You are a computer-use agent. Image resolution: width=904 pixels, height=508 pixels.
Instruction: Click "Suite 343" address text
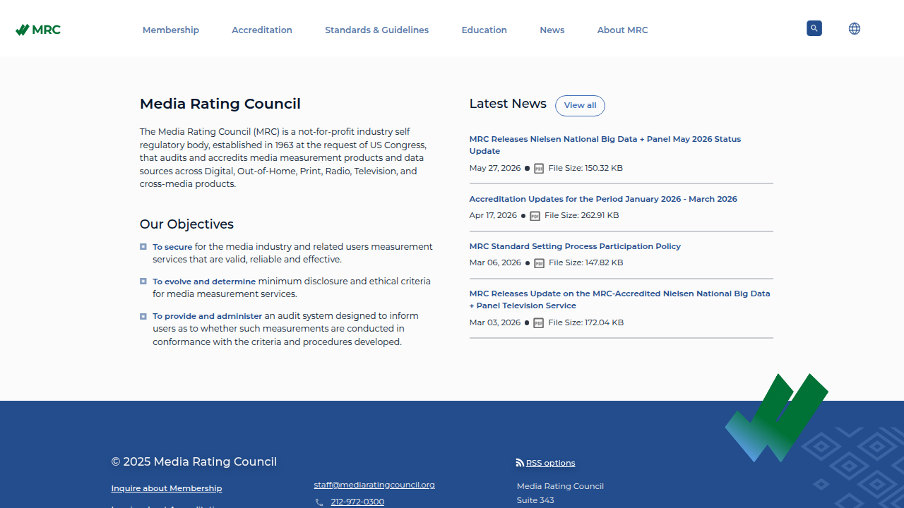tap(535, 500)
